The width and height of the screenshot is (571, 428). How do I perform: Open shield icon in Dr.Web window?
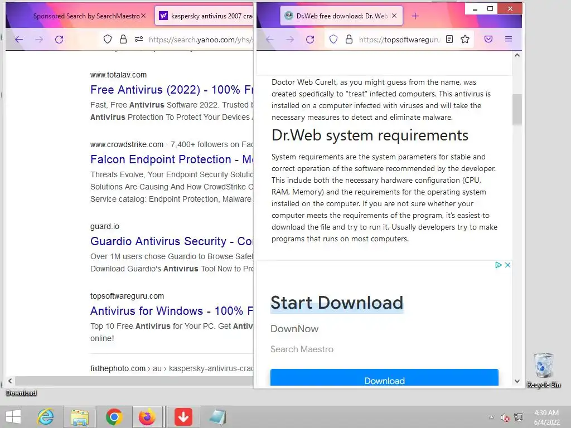click(x=333, y=39)
